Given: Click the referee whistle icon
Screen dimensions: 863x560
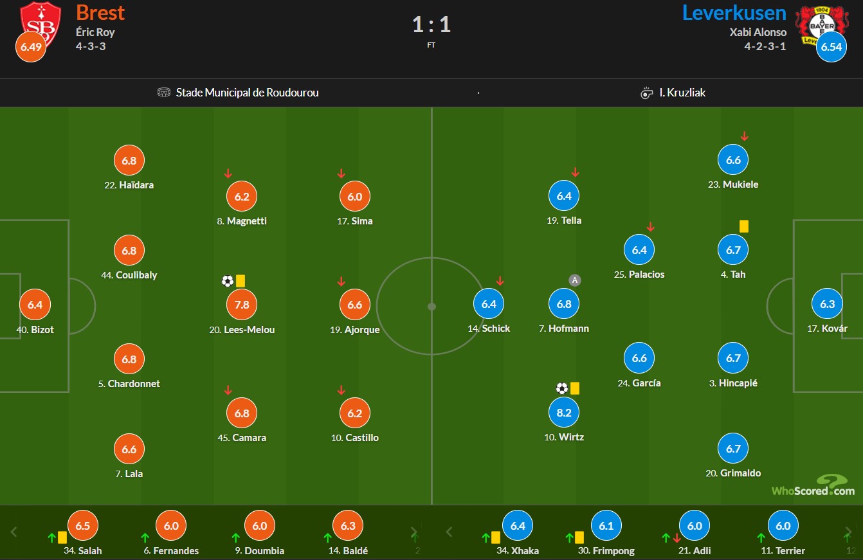Looking at the screenshot, I should 647,93.
